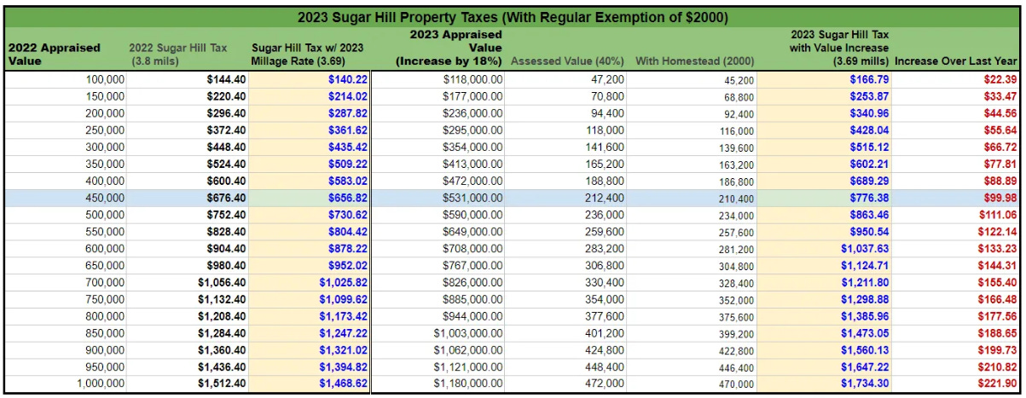1026x398 pixels.
Task: Select the cell showing $1,037.63
Action: coord(825,248)
